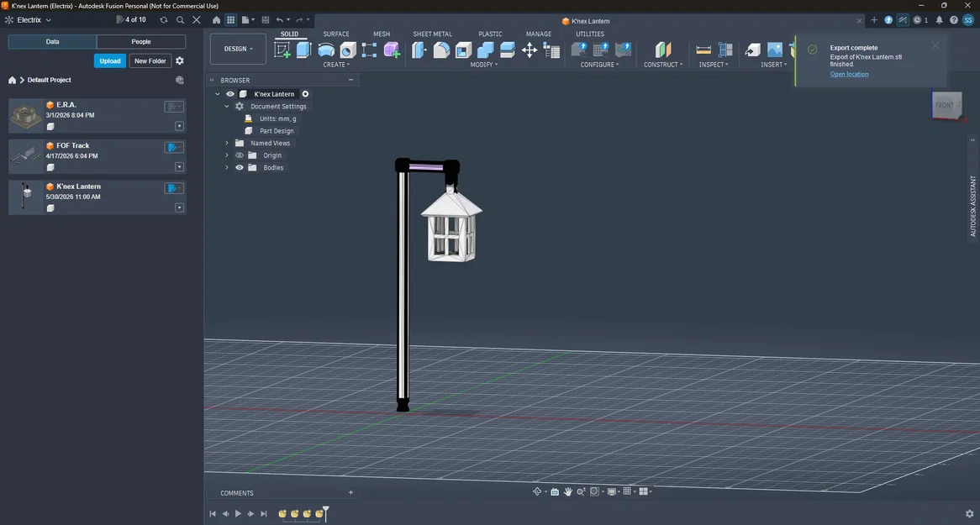Open version dropdown for FOF Track file
This screenshot has height=525, width=980.
coord(179,167)
